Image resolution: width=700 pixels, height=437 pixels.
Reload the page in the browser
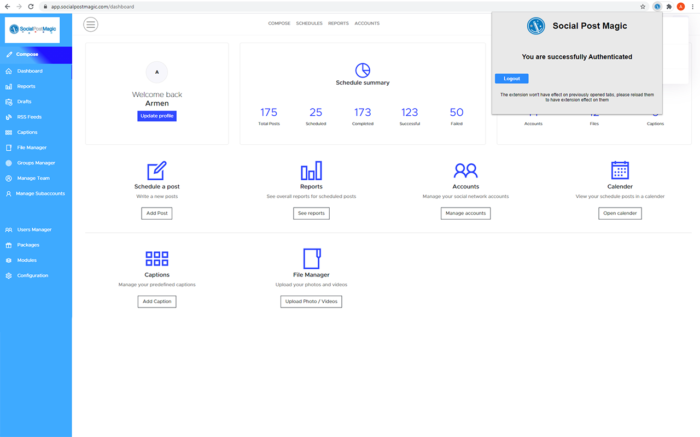tap(31, 7)
